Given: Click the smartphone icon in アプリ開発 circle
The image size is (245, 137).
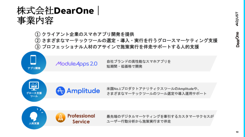Looking at the screenshot, I should (34, 60).
